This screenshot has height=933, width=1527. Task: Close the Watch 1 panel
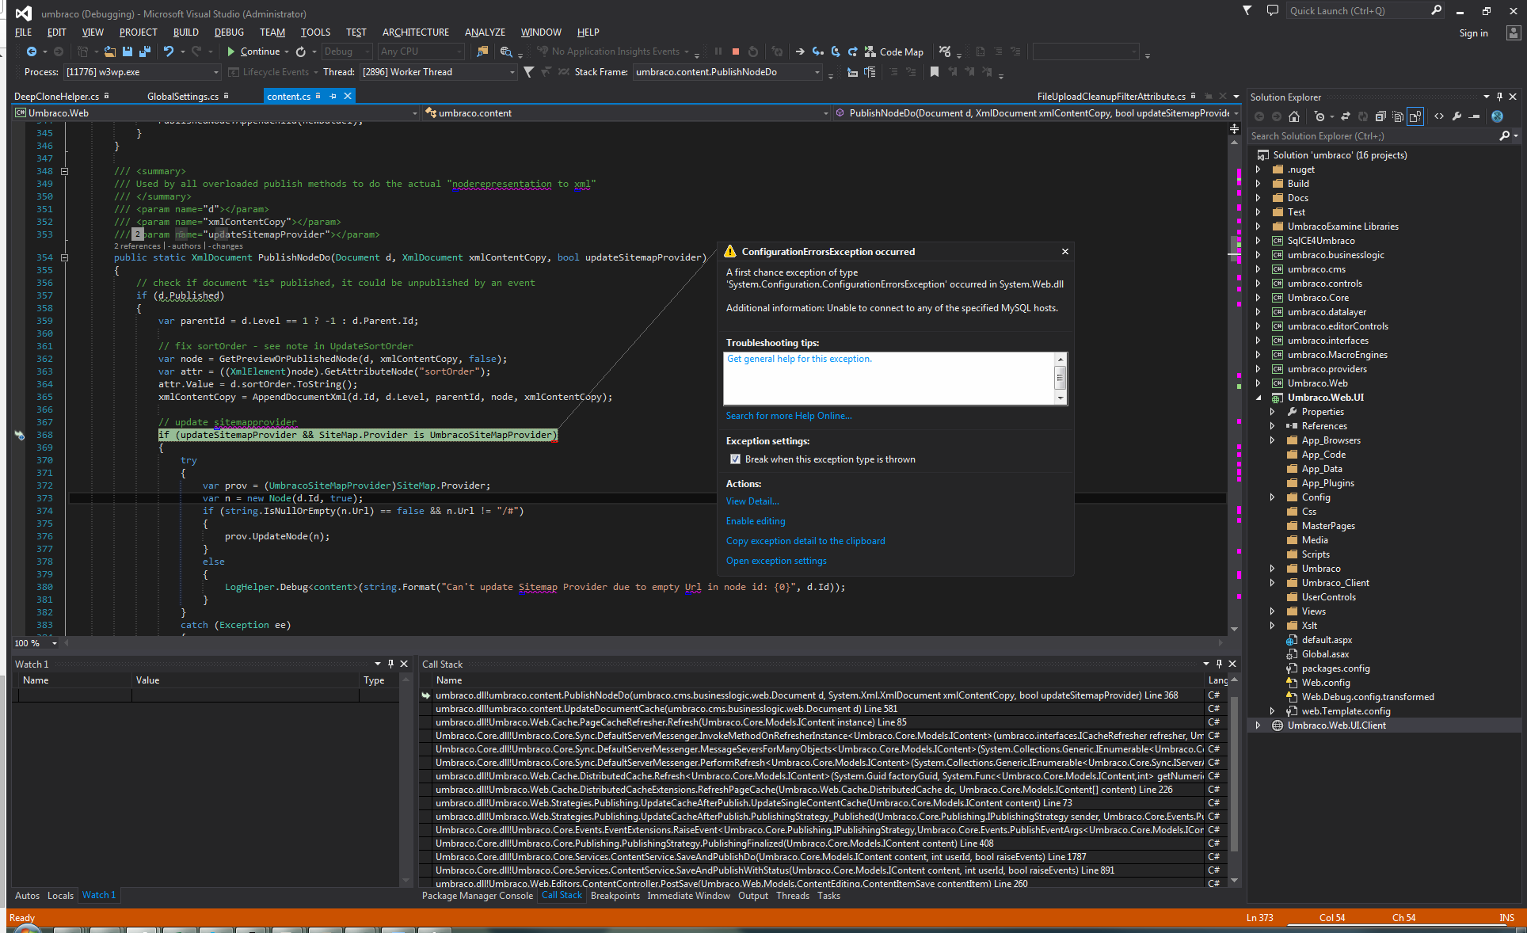[404, 664]
